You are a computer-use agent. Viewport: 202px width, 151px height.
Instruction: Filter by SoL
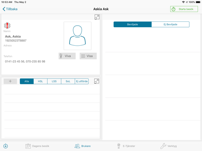point(68,81)
